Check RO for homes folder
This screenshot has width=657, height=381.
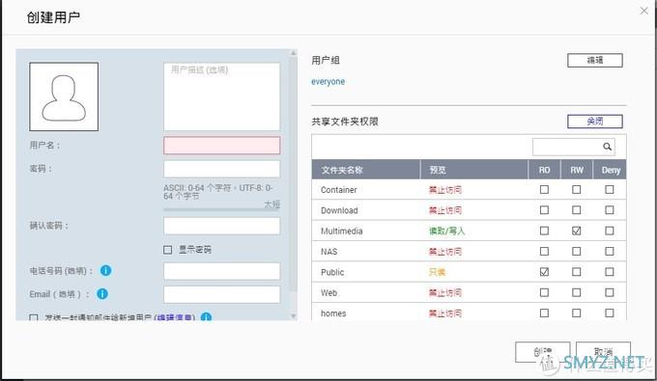(544, 313)
